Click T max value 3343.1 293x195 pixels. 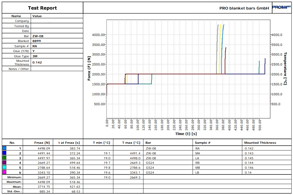(x=135, y=172)
